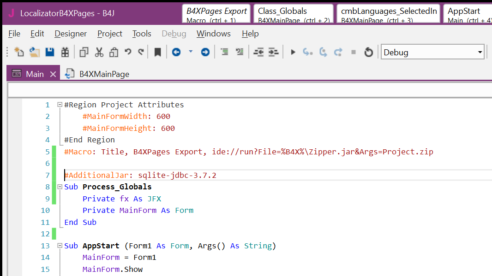Open the Tools menu
Image resolution: width=492 pixels, height=276 pixels.
click(142, 34)
